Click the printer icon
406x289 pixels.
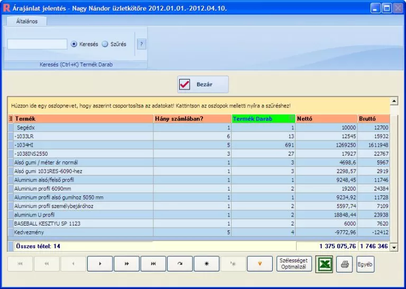click(x=345, y=264)
